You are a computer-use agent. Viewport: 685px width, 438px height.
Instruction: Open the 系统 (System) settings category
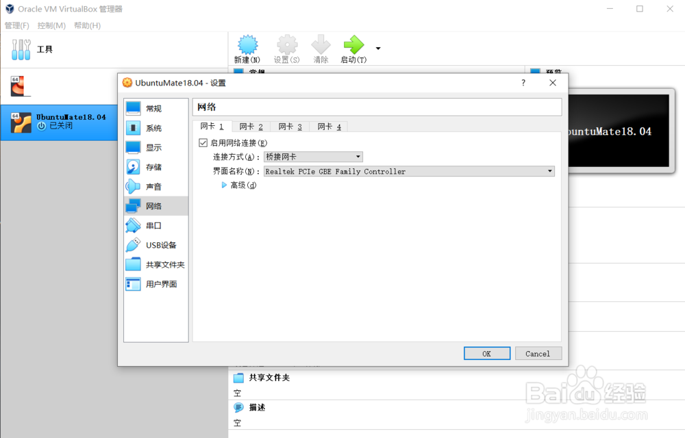155,128
